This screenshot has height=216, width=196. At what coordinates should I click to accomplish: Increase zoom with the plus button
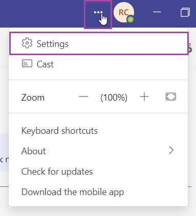[x=144, y=97]
